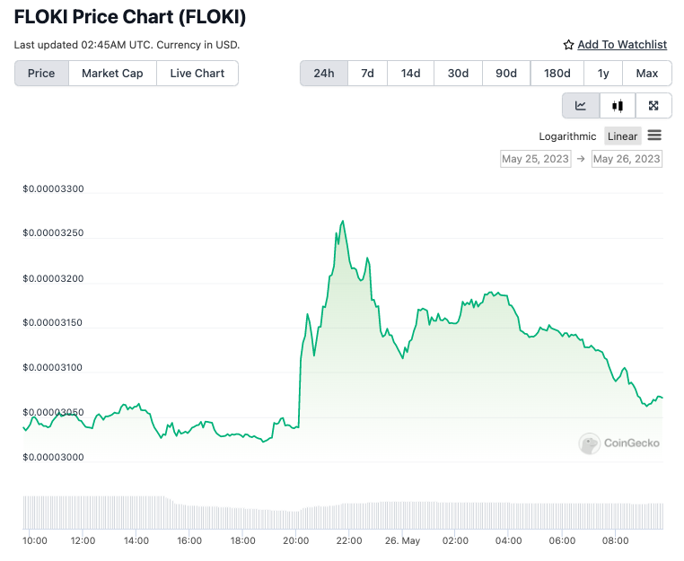Screen dimensions: 684x561
Task: Click the 22:00 time axis label
Action: coord(349,541)
